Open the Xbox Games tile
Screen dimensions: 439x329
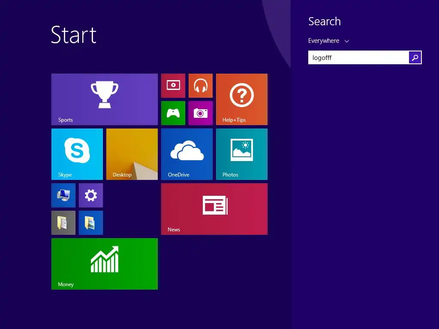173,113
